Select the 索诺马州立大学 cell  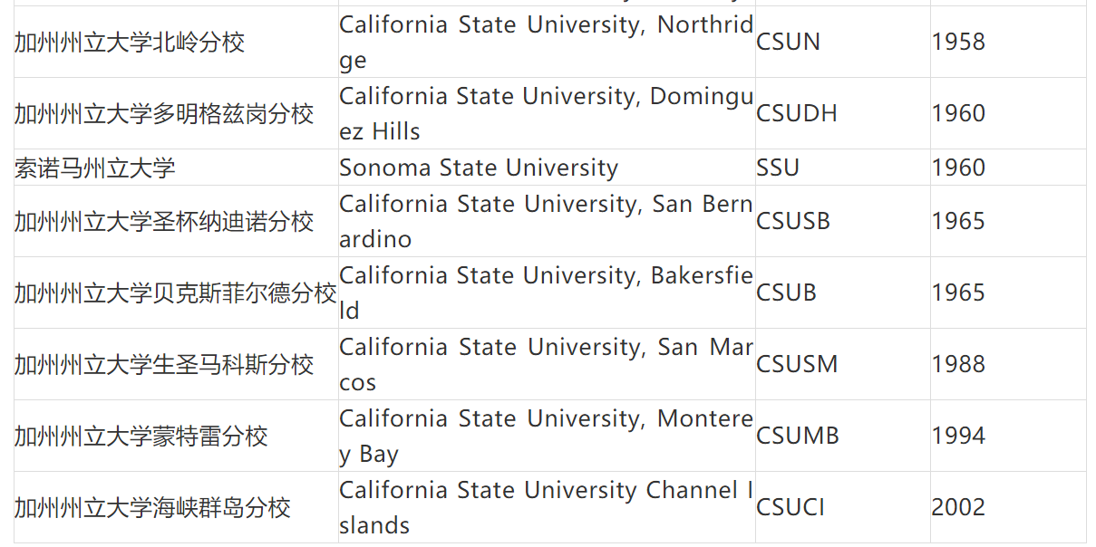click(x=95, y=168)
